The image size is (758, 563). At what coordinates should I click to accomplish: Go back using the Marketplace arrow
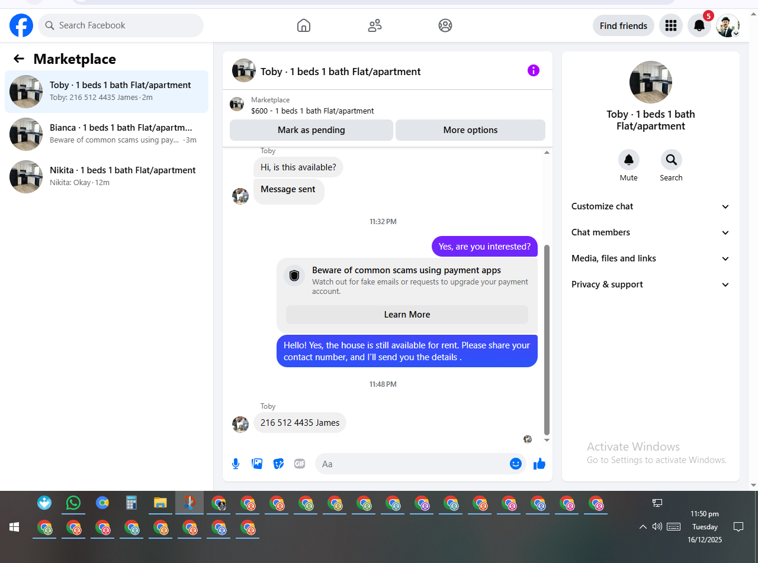tap(19, 59)
